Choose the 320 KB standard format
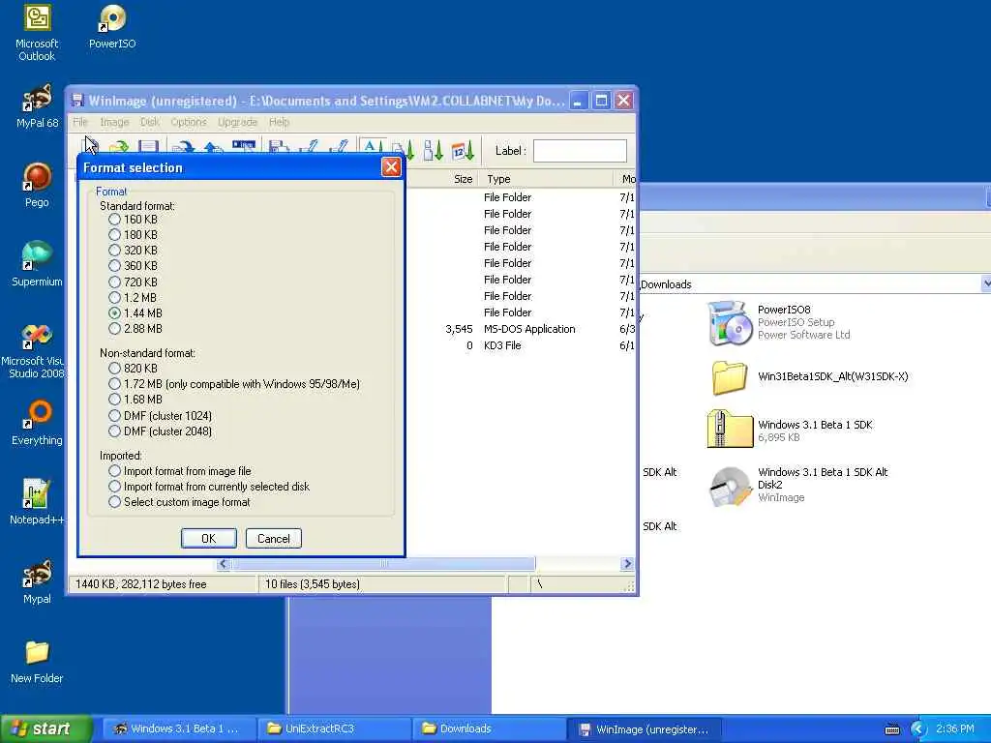This screenshot has width=991, height=743. pos(114,251)
